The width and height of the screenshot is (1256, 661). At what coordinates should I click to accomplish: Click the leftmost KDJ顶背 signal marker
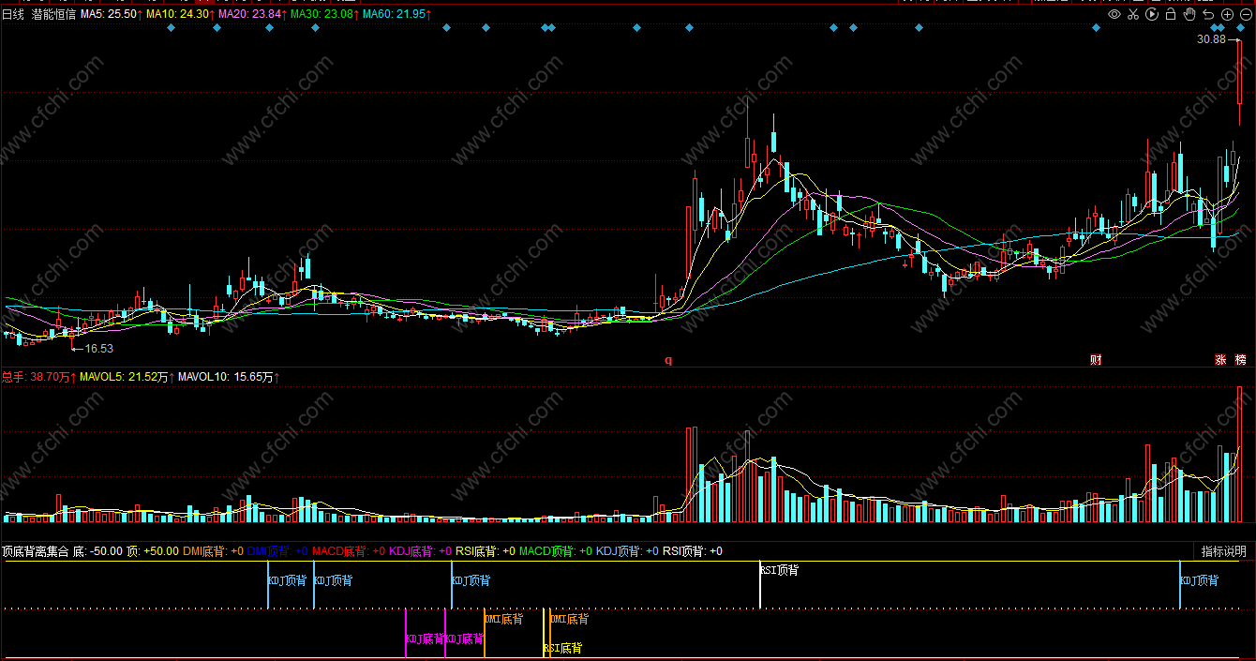point(288,581)
